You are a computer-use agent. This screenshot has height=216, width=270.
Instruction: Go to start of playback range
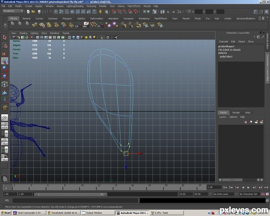coord(225,187)
